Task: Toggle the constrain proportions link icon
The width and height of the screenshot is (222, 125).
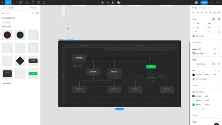Action: pos(219,27)
